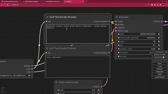Screen dimensions: 168x94
Task: Collapse the negative CLIP Text Encode node dot
Action: click(47, 48)
